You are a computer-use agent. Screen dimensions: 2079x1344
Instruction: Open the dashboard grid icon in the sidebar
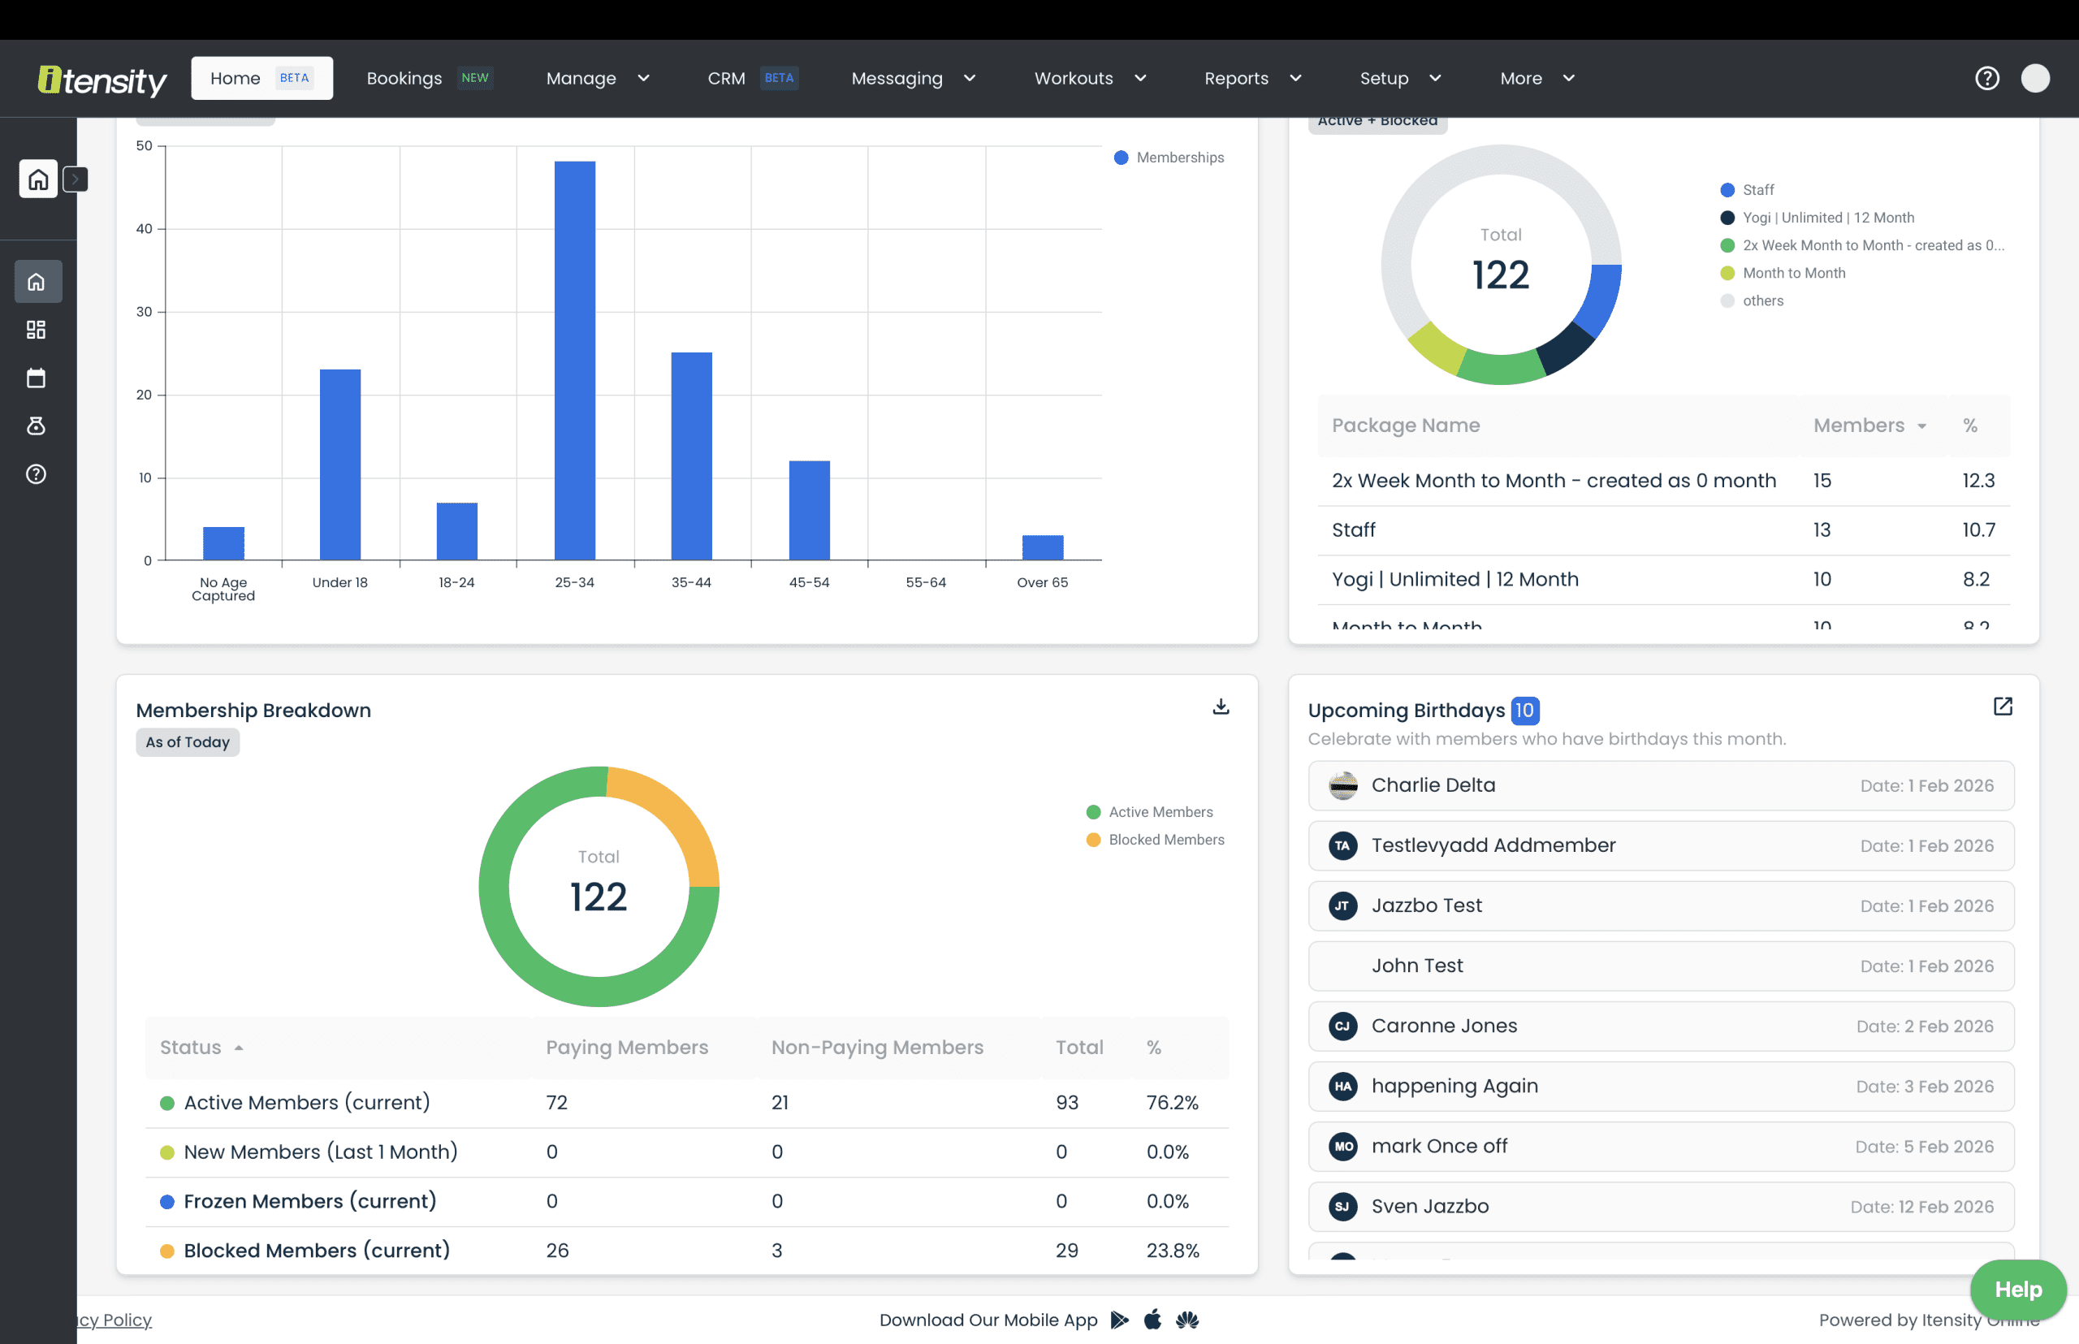click(36, 329)
